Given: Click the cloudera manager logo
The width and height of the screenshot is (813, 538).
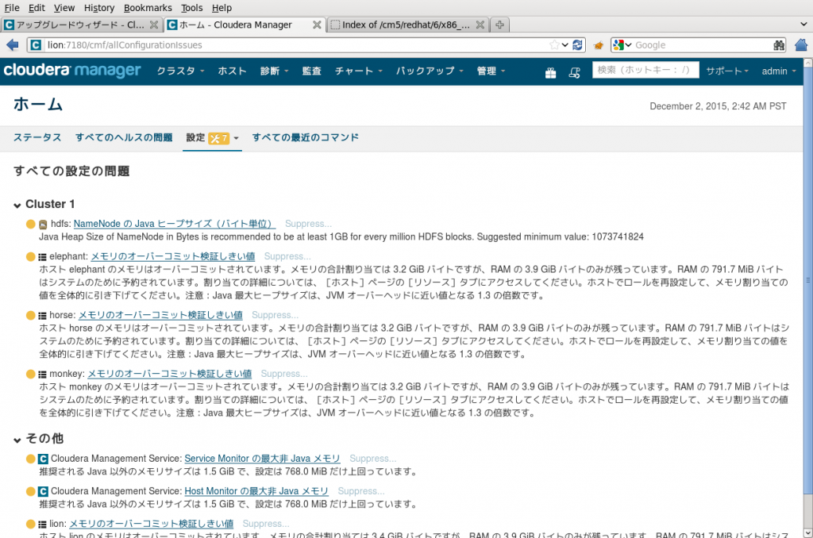Looking at the screenshot, I should 72,71.
